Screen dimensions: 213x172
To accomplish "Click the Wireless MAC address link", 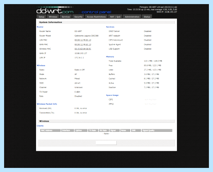I will pyautogui.click(x=83, y=49).
